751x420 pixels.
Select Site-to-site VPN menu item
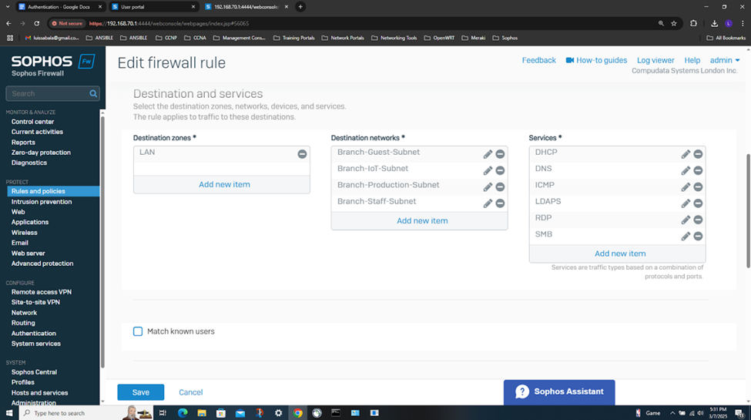point(35,302)
